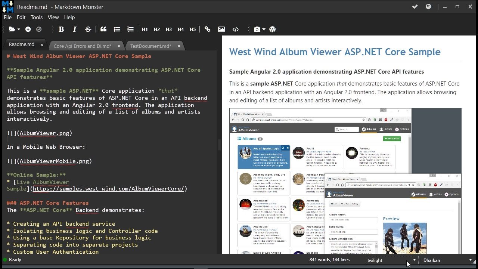Click the Markdown Monster logo icon
This screenshot has height=269, width=478.
click(8, 7)
